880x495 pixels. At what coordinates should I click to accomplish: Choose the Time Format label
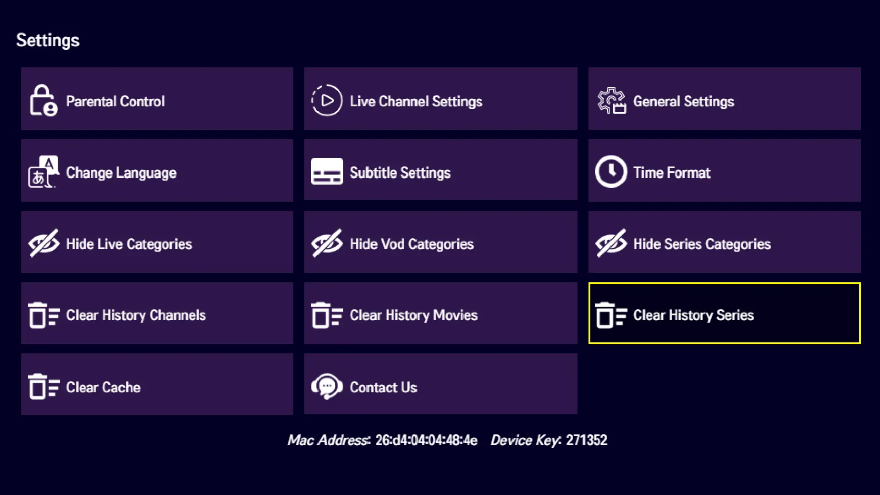(671, 173)
